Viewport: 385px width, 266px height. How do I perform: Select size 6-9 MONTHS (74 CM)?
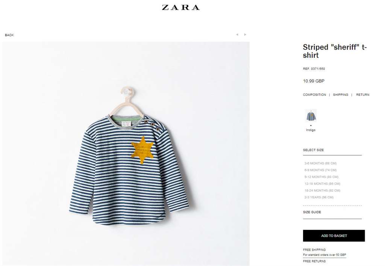click(x=320, y=170)
